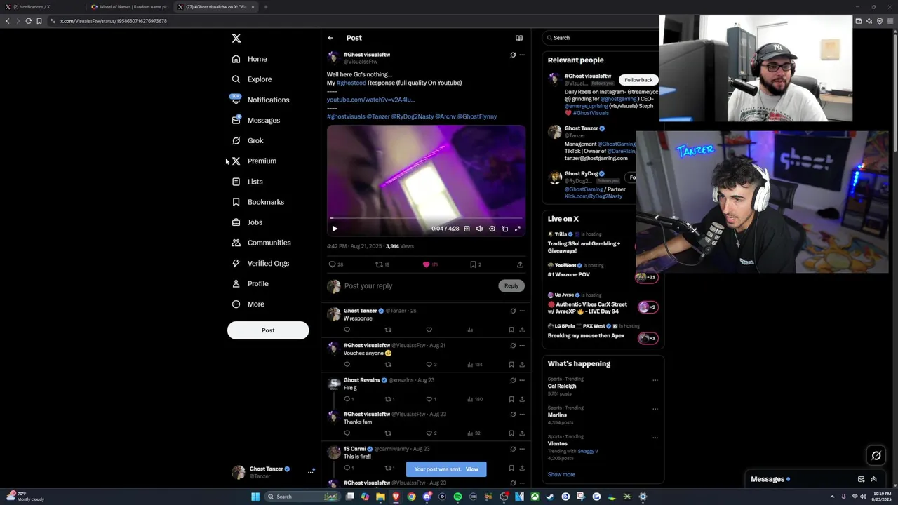The image size is (898, 505).
Task: Open more options on 'W response' reply
Action: click(521, 311)
